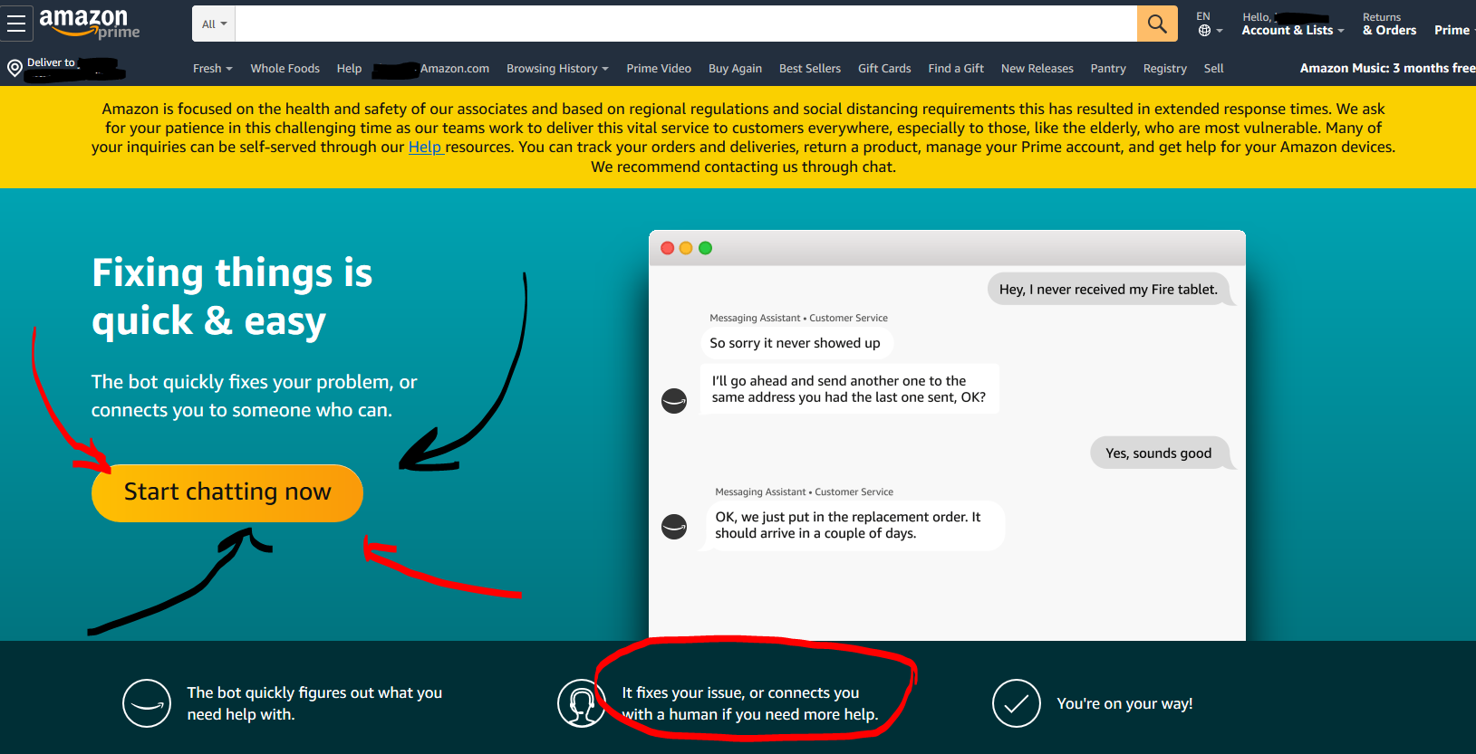Select Gift Cards from navigation bar

(883, 69)
